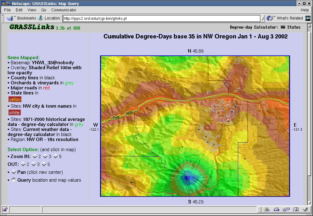Click the N 45.89 coordinate label
313x216 pixels.
pyautogui.click(x=196, y=51)
